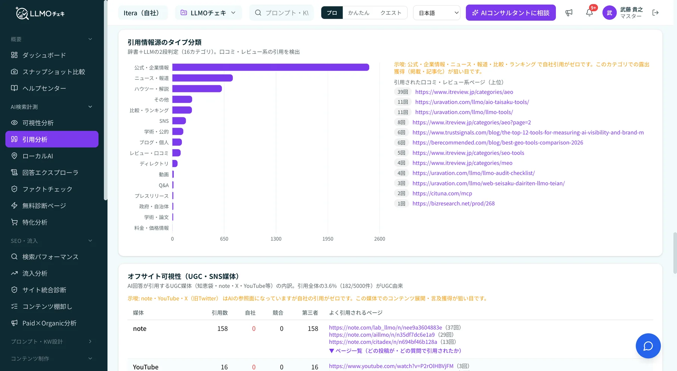Expand the コンテンツ制作 sidebar section
Screen dimensions: 677x371
pyautogui.click(x=52, y=359)
